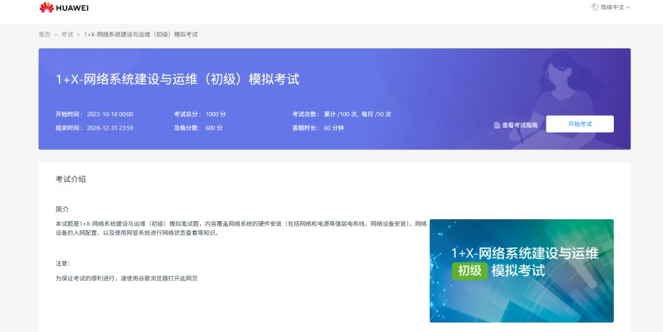Screen dimensions: 663x332
Task: Click the 答题时长 60 分钟 value
Action: [333, 128]
